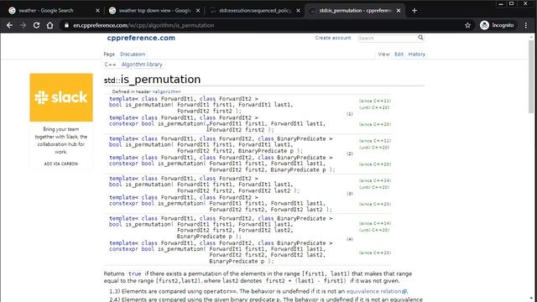This screenshot has height=302, width=537.
Task: Click the Slack advertisement image
Action: click(61, 97)
